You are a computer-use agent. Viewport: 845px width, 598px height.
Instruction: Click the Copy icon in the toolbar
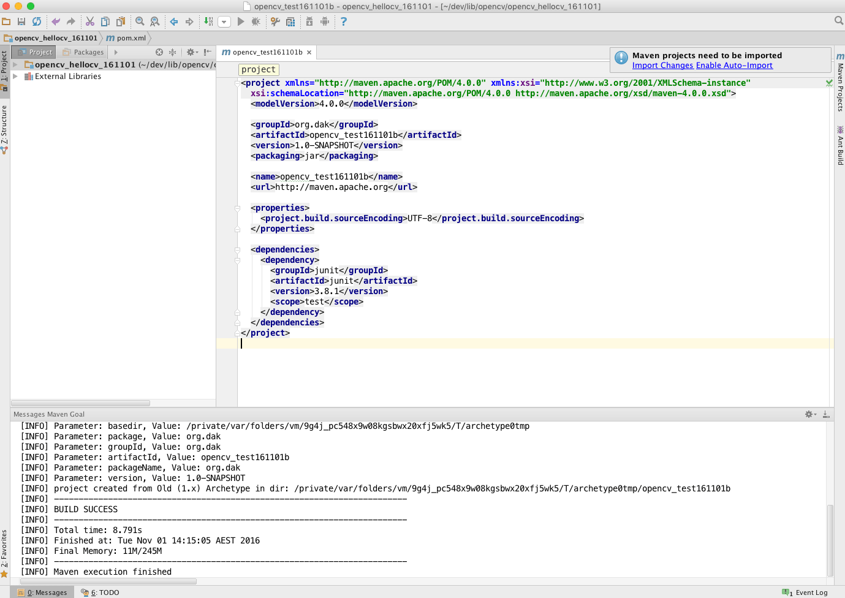[105, 21]
